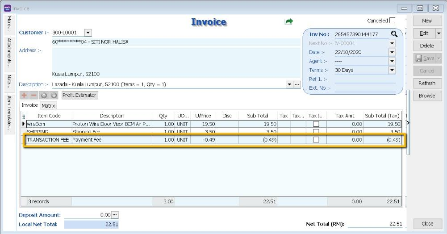Viewport: 447px width, 234px height.
Task: Open the Attachments side tab
Action: point(9,53)
